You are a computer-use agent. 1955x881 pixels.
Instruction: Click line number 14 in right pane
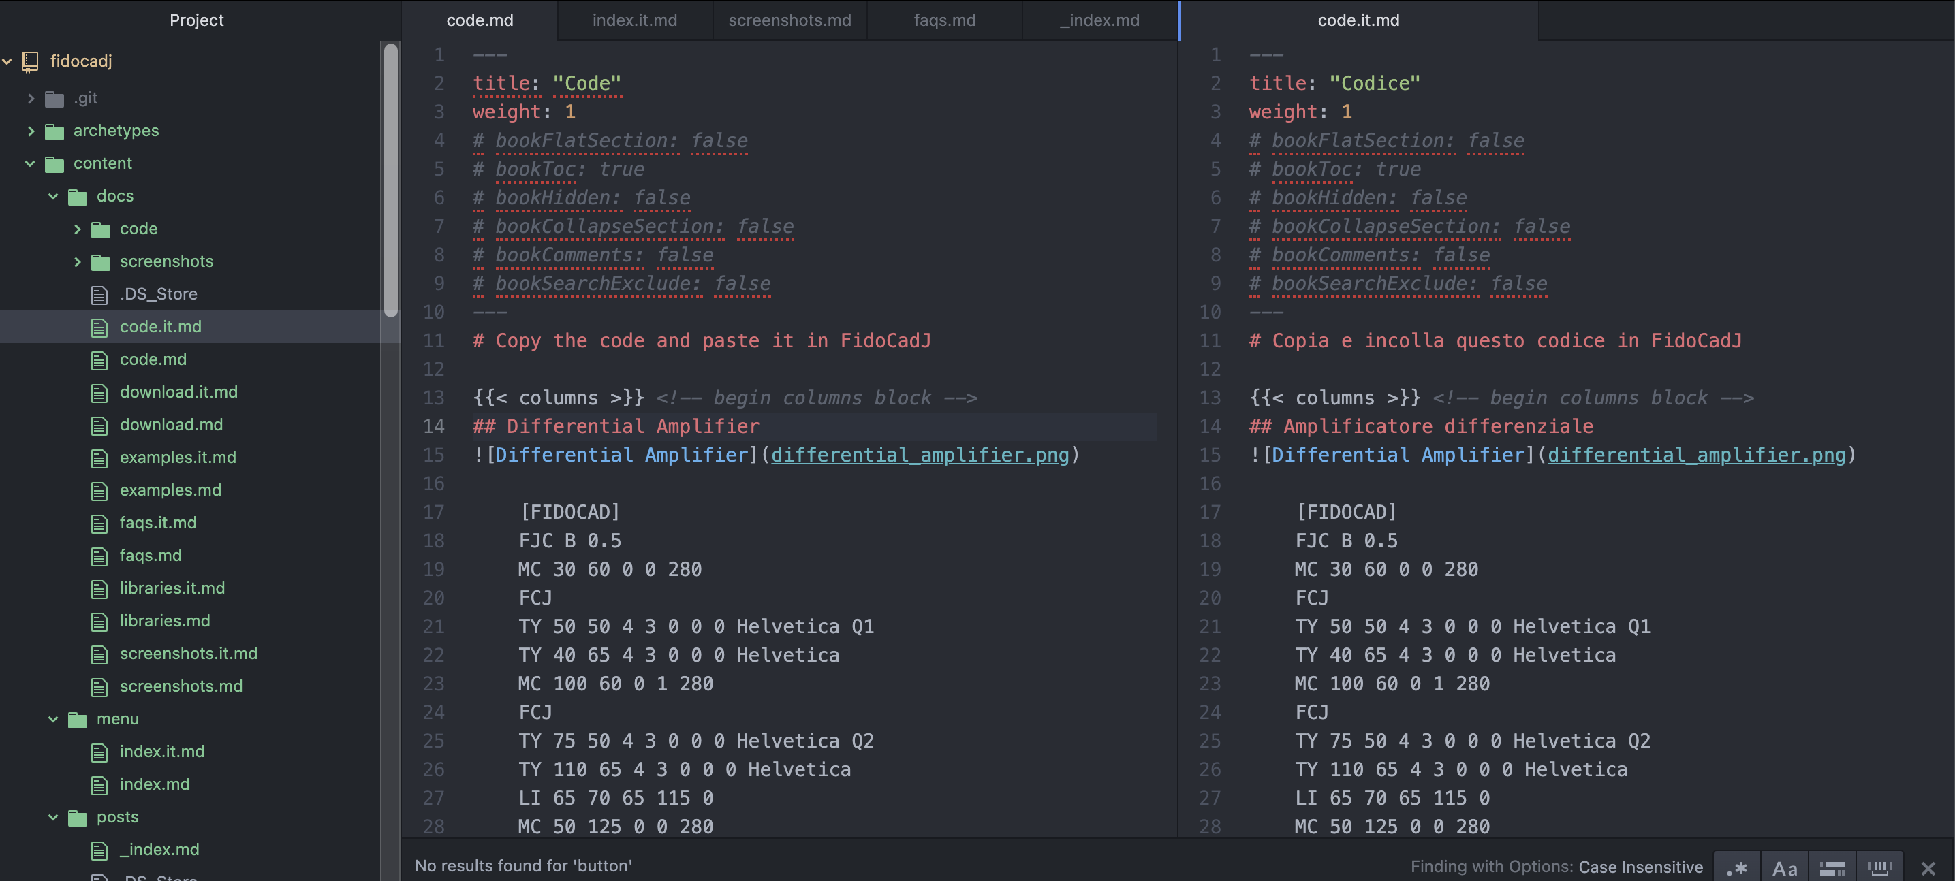(x=1210, y=426)
